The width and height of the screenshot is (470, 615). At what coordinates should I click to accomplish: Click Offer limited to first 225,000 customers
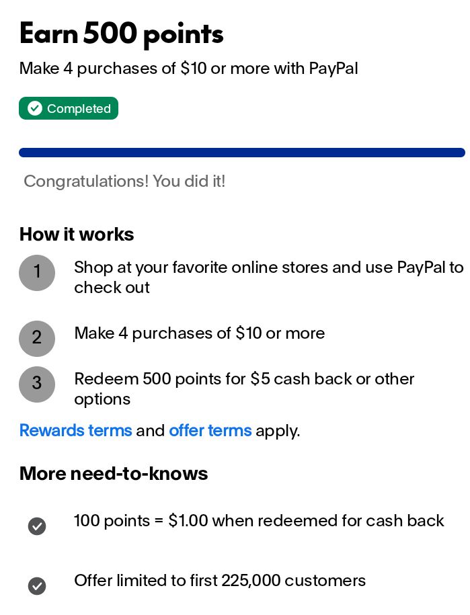point(220,581)
